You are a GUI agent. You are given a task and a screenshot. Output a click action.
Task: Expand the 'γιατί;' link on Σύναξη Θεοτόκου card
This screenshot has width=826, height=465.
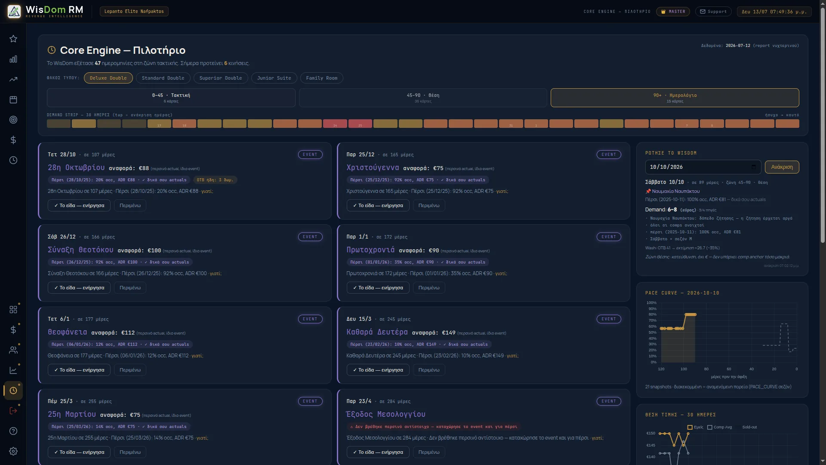pos(216,273)
